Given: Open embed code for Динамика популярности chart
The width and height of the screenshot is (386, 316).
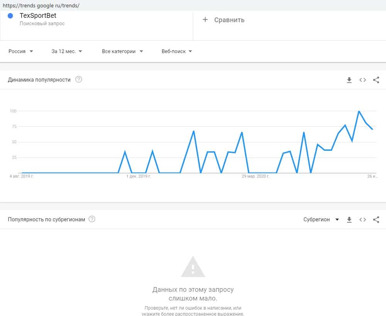Looking at the screenshot, I should pyautogui.click(x=362, y=80).
